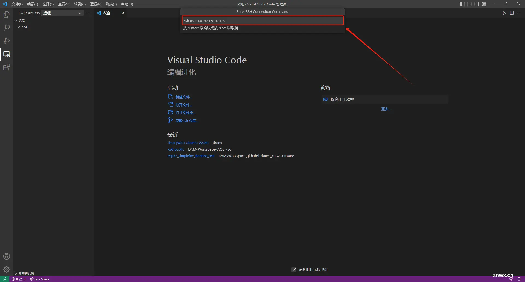Uncheck 启动时显示欢迎页 checkbox

click(294, 270)
